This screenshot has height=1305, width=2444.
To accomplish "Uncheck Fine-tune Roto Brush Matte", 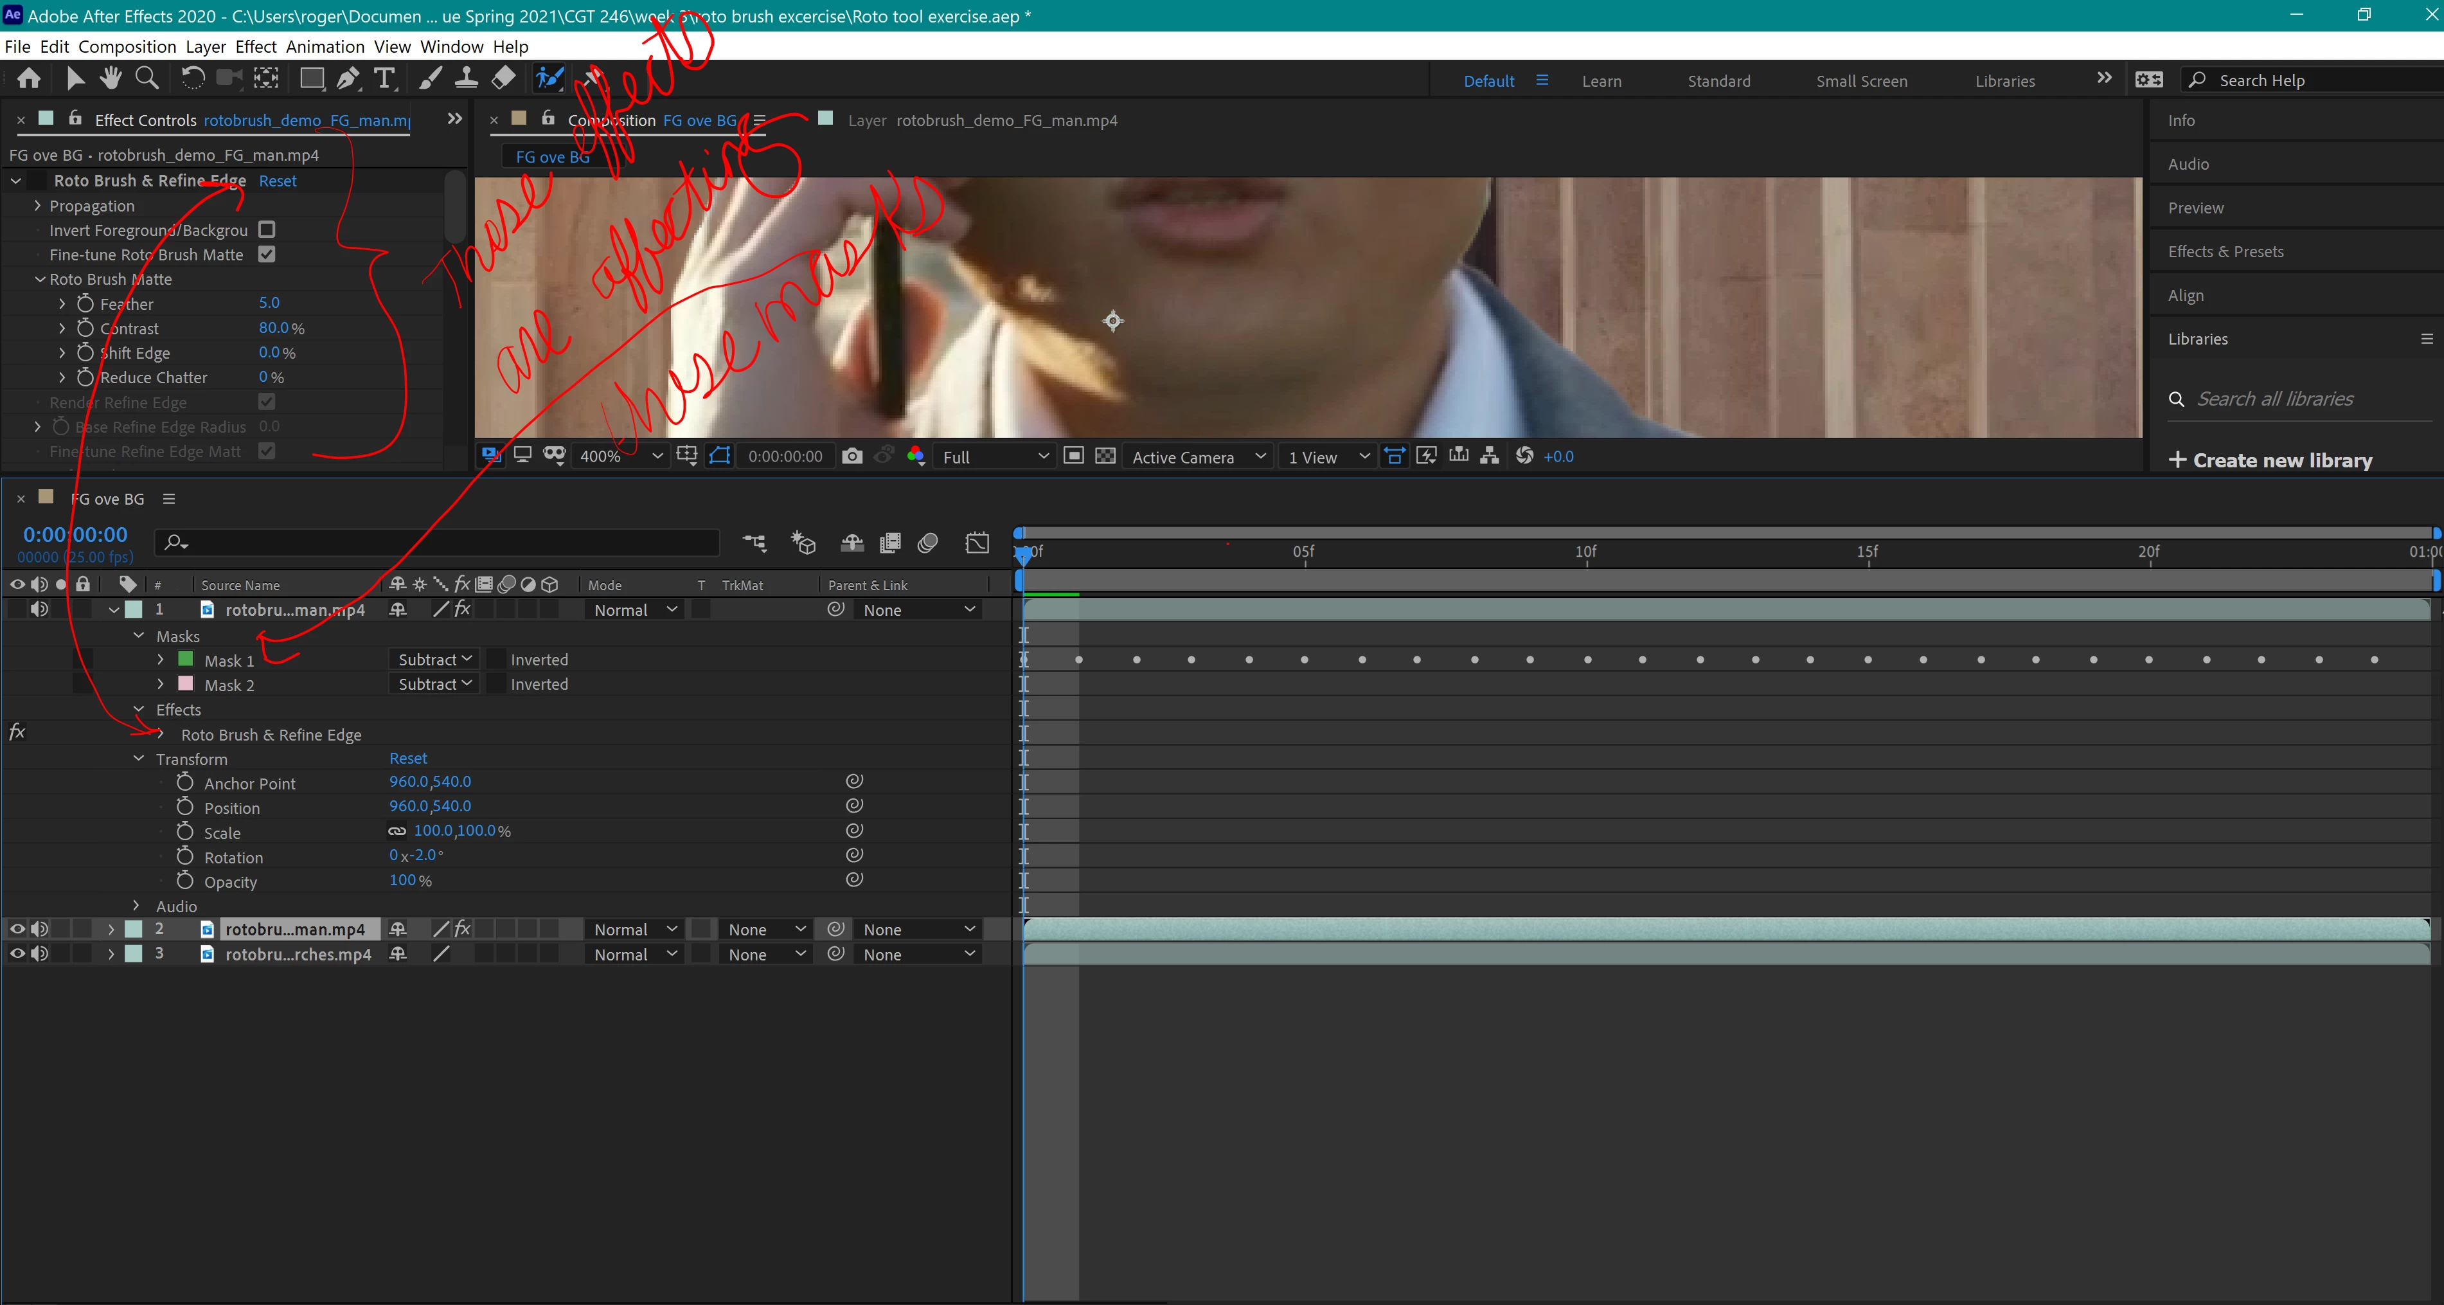I will coord(267,255).
